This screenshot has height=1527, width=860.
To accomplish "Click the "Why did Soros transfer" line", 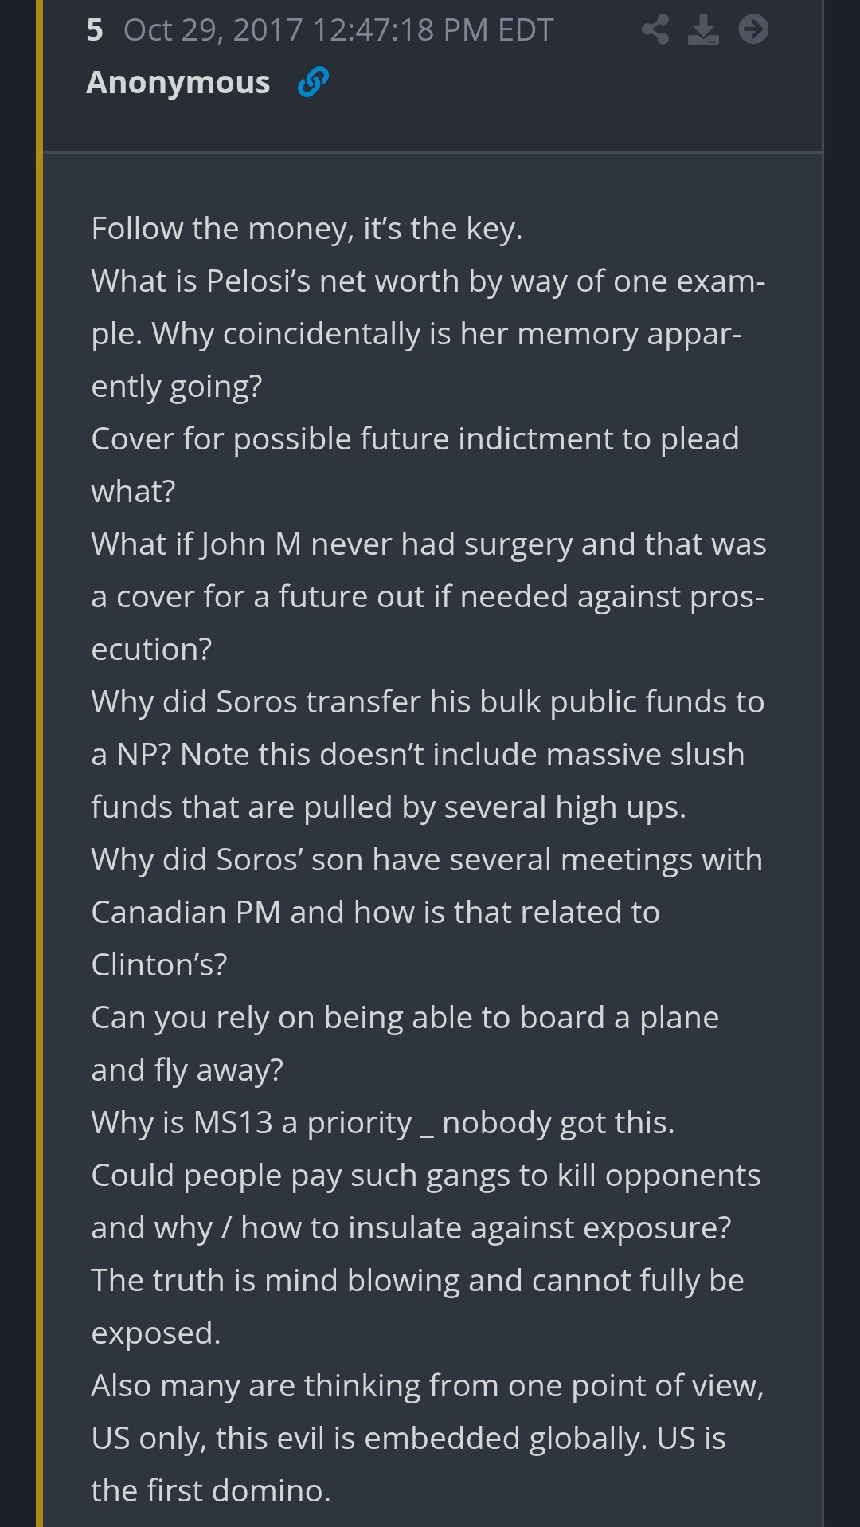I will pos(428,702).
